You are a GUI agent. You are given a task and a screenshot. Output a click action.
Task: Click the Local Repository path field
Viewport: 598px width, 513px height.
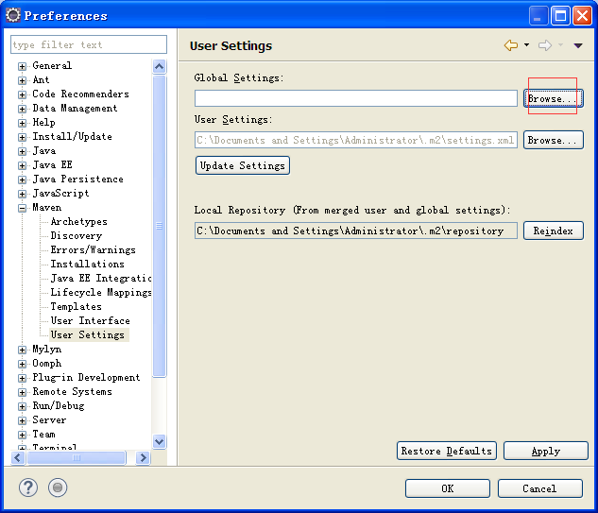[x=356, y=231]
